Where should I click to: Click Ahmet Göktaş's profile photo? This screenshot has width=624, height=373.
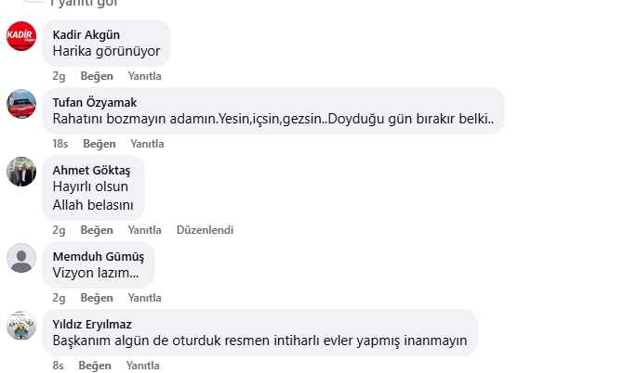coord(21,172)
